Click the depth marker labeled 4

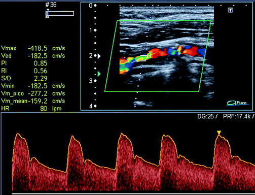91,106
